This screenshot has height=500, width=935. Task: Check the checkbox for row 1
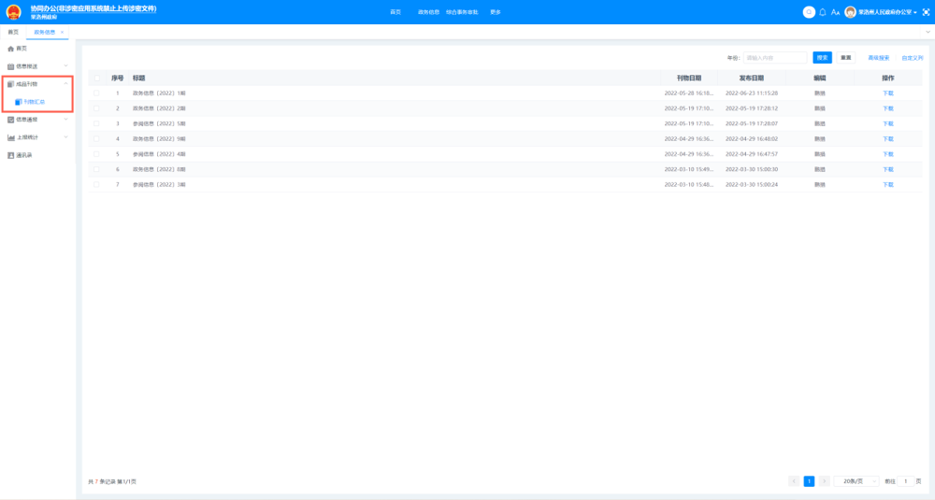tap(96, 93)
